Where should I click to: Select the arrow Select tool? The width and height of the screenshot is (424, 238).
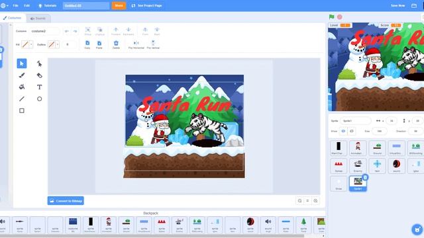click(22, 63)
